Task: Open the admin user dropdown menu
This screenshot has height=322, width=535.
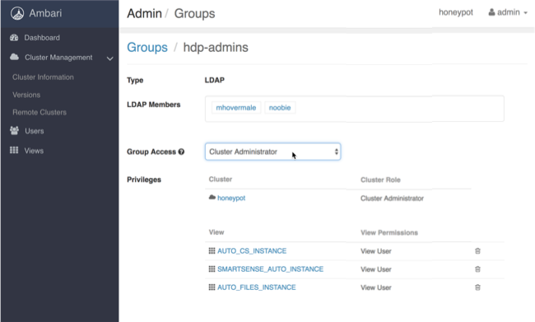Action: [x=508, y=12]
